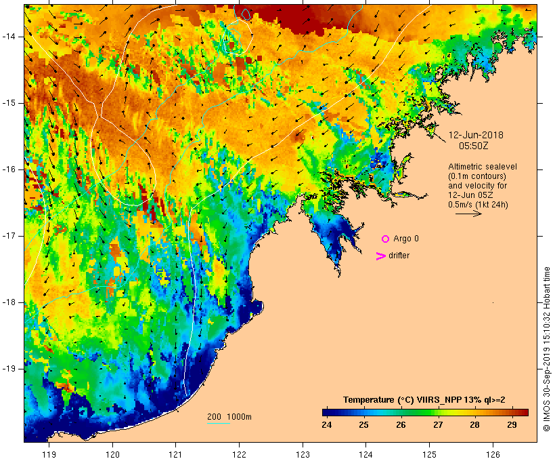The height and width of the screenshot is (461, 555).
Task: Click the 'and velocity for' caption line
Action: click(x=477, y=186)
